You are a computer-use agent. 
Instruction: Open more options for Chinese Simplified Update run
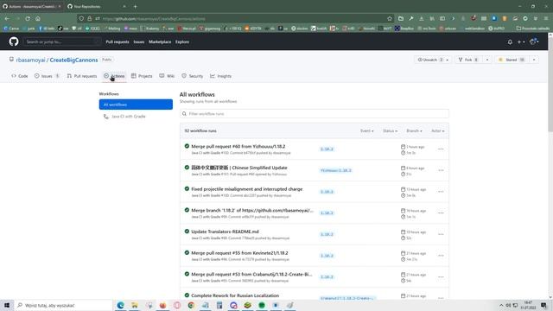[x=441, y=170]
